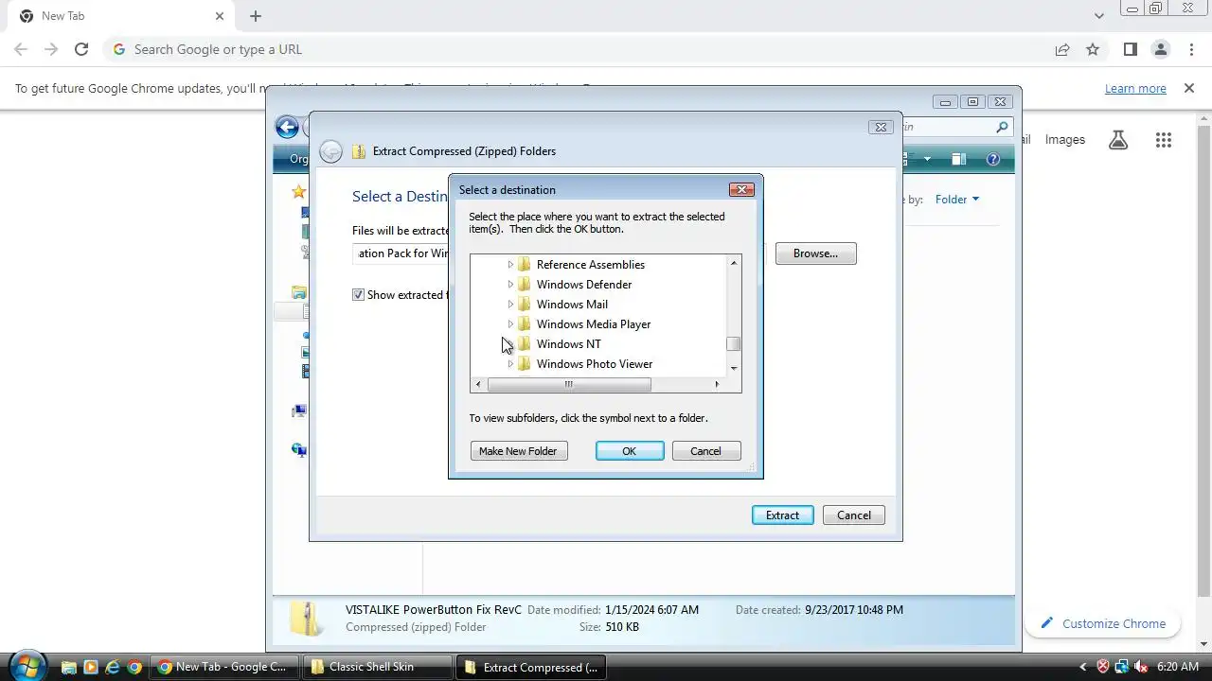Click the Extract button
Image resolution: width=1212 pixels, height=681 pixels.
[783, 515]
